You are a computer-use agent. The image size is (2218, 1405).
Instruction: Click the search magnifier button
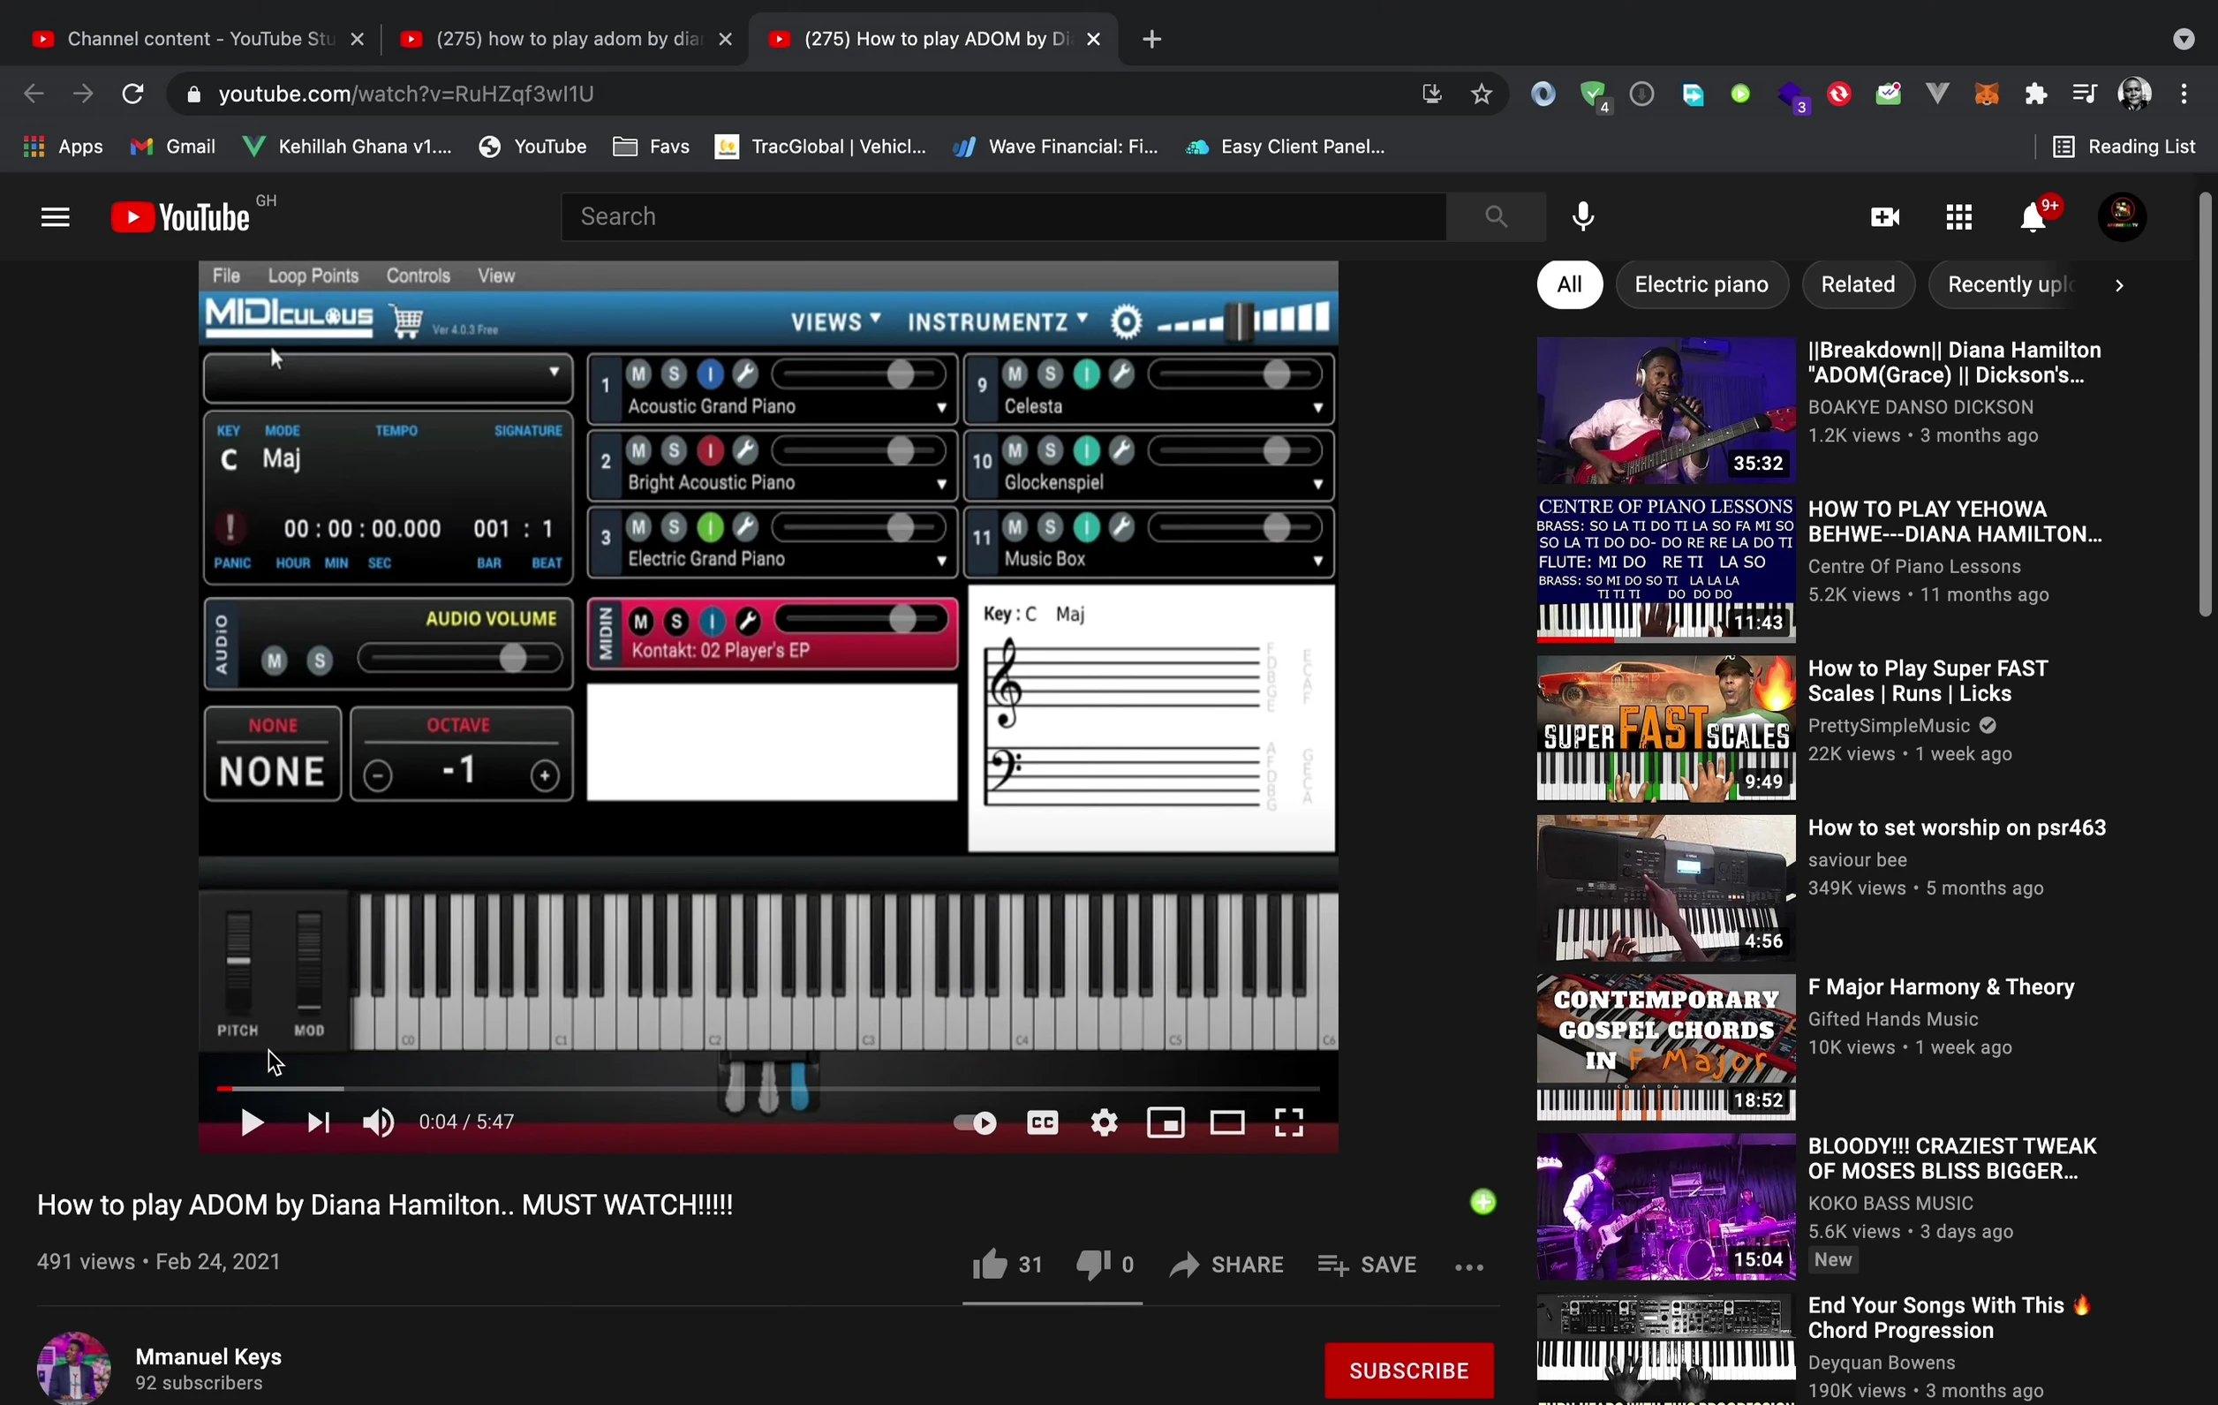[x=1496, y=217]
